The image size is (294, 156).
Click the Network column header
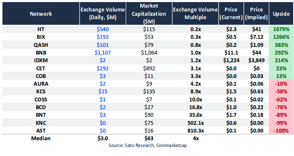pos(41,14)
